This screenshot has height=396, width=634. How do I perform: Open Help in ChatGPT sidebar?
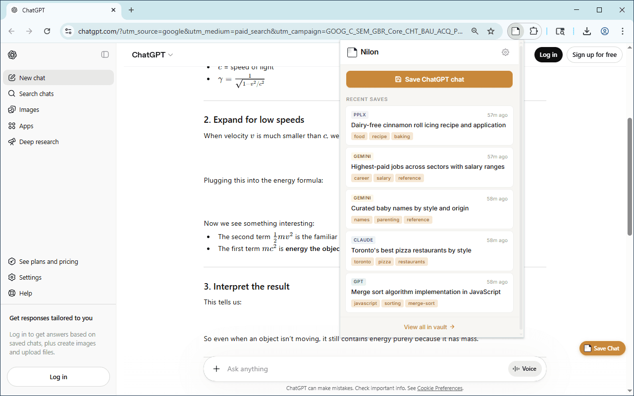58,293
